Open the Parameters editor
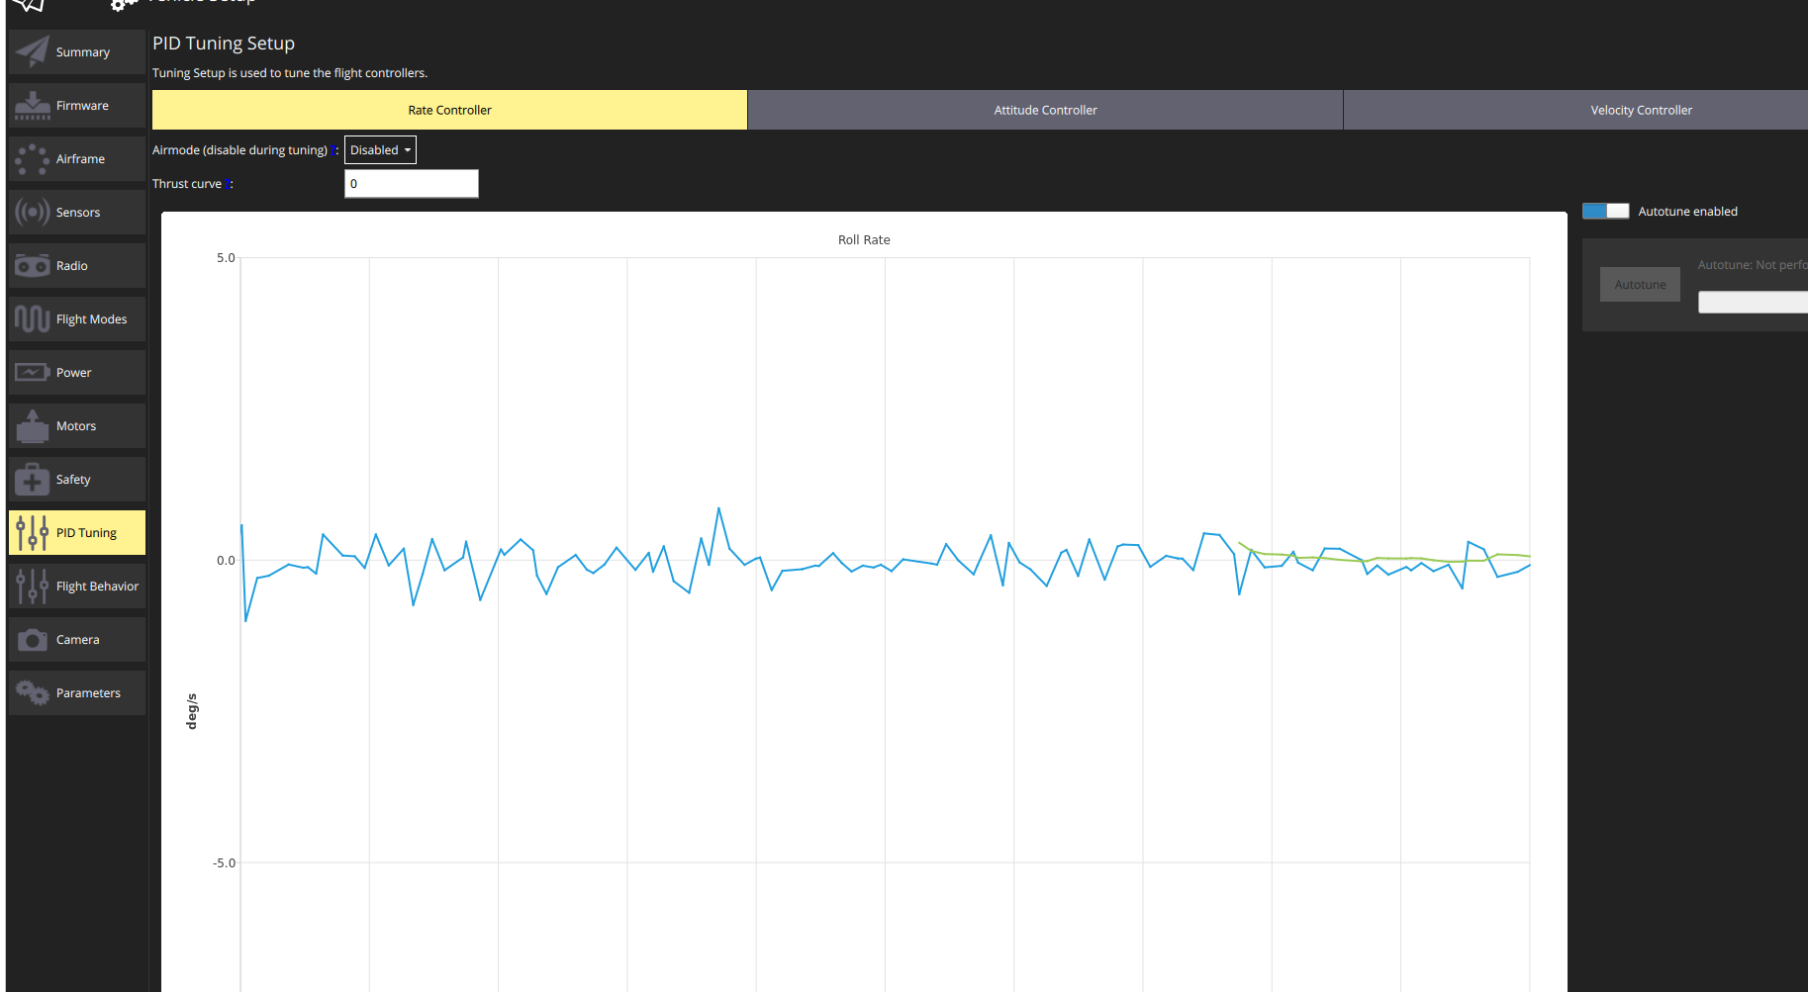1808x992 pixels. pyautogui.click(x=76, y=692)
